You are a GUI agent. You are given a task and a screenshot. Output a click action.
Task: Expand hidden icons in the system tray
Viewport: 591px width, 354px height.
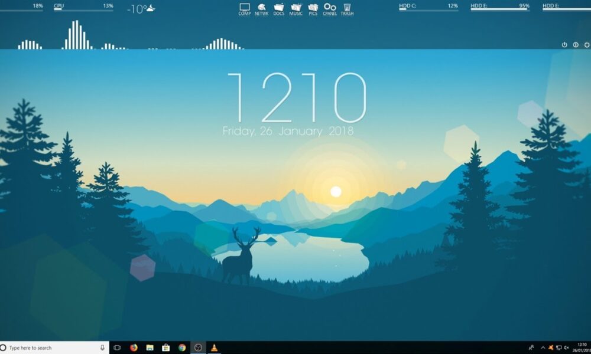[x=543, y=348]
